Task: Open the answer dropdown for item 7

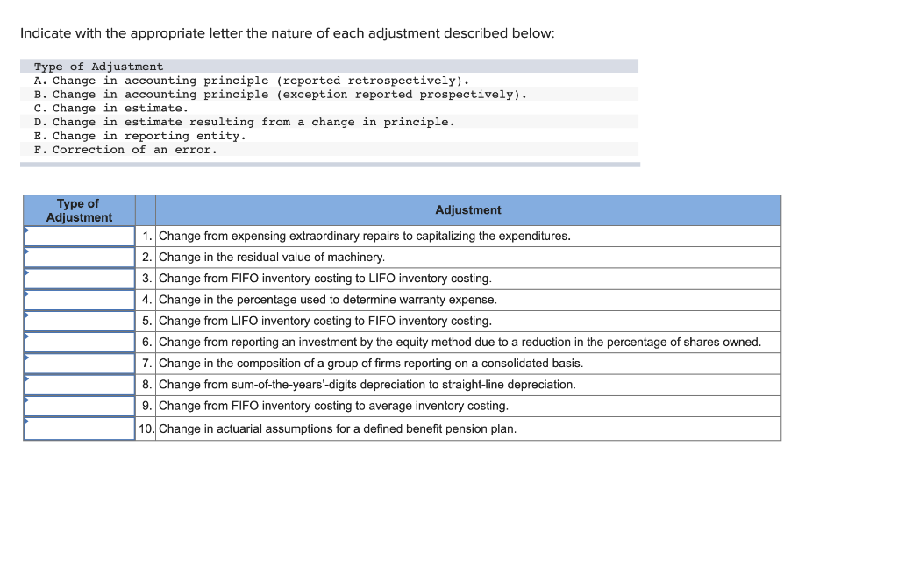Action: pyautogui.click(x=77, y=362)
